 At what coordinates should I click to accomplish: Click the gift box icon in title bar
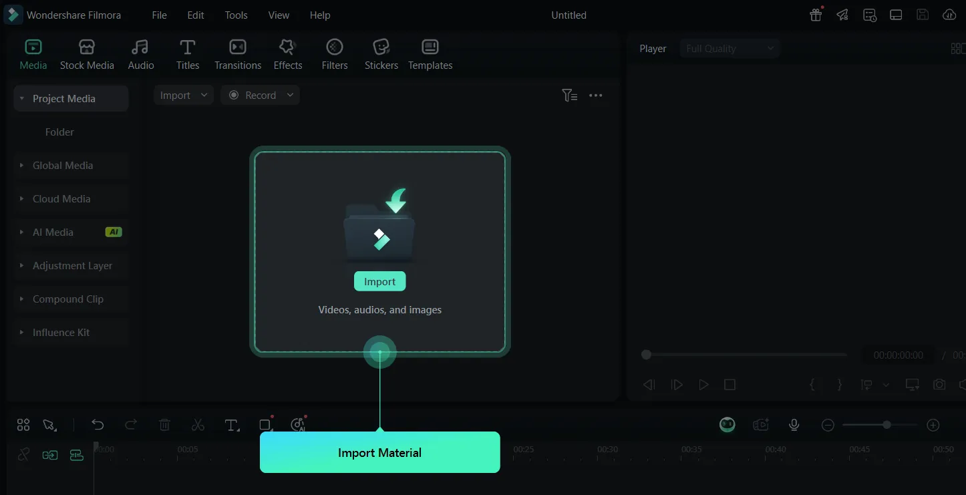816,15
